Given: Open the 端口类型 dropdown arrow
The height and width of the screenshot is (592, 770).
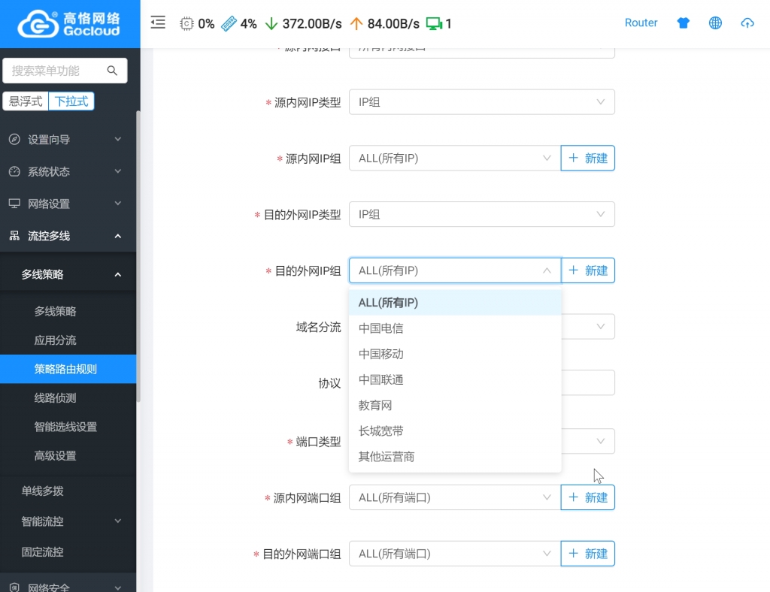Looking at the screenshot, I should 600,442.
